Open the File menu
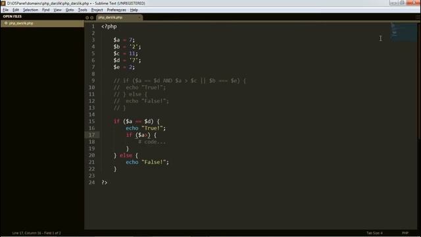This screenshot has height=237, width=421. (x=5, y=10)
